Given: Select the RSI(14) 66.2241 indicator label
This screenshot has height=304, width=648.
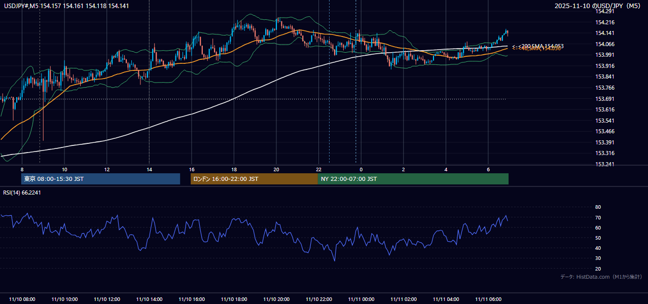Looking at the screenshot, I should (x=22, y=193).
